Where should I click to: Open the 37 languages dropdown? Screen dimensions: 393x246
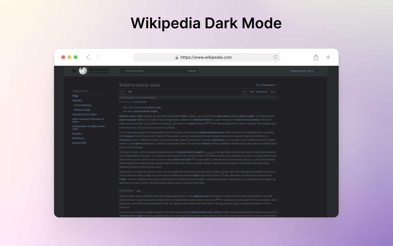267,85
